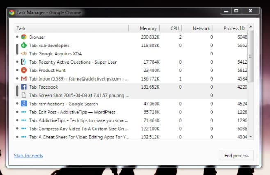
Task: Sort by the Task column header
Action: pos(71,28)
